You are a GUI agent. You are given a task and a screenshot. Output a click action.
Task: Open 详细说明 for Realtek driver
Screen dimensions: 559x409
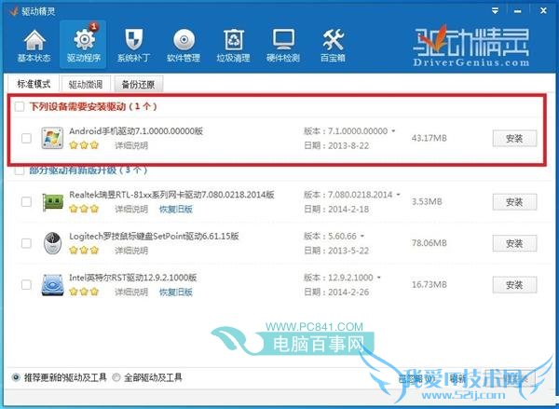pyautogui.click(x=131, y=209)
